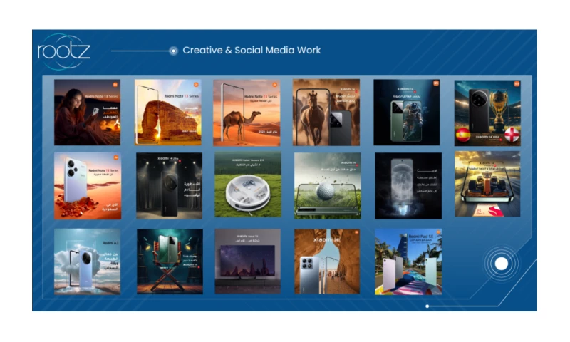Image resolution: width=570 pixels, height=342 pixels.
Task: Open the astronaut Xiaomi 14 thumbnail
Action: (x=406, y=112)
